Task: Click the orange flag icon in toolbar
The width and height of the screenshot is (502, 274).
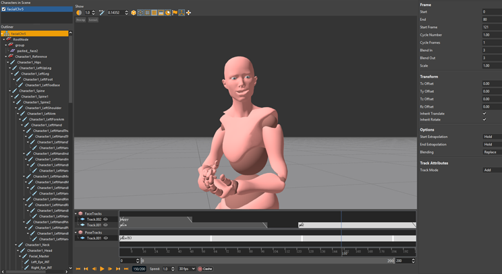Action: click(175, 13)
